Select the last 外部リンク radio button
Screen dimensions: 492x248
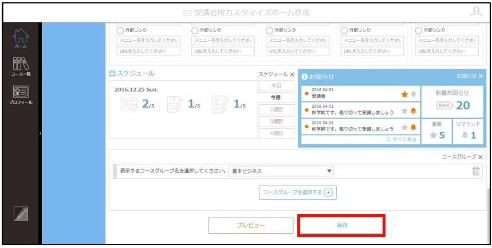[419, 30]
